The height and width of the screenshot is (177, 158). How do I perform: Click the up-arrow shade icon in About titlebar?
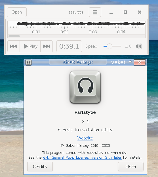(x=130, y=62)
